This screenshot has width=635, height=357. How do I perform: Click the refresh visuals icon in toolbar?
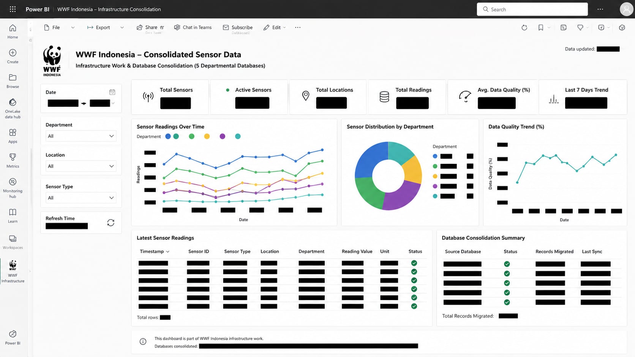click(524, 27)
